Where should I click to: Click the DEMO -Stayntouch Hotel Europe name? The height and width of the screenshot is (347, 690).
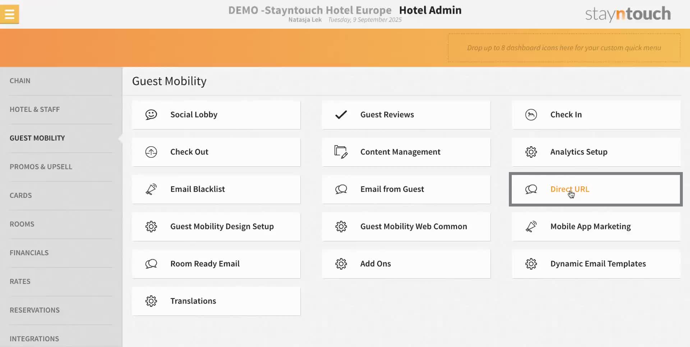point(310,10)
